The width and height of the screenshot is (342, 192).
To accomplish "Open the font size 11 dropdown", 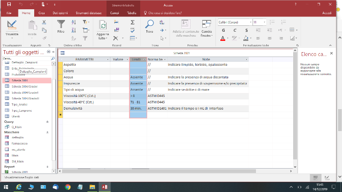I will click(264, 22).
